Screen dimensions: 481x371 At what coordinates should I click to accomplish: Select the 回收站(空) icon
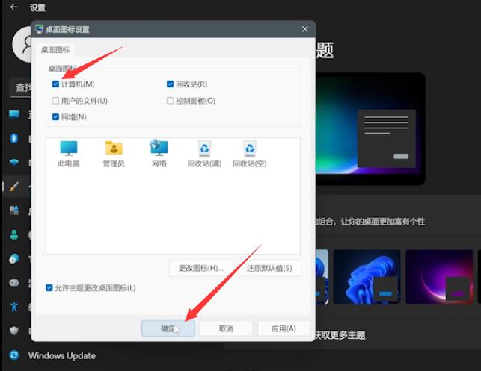coord(250,154)
